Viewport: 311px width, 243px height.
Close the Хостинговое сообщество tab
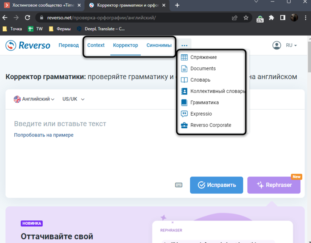coord(79,5)
